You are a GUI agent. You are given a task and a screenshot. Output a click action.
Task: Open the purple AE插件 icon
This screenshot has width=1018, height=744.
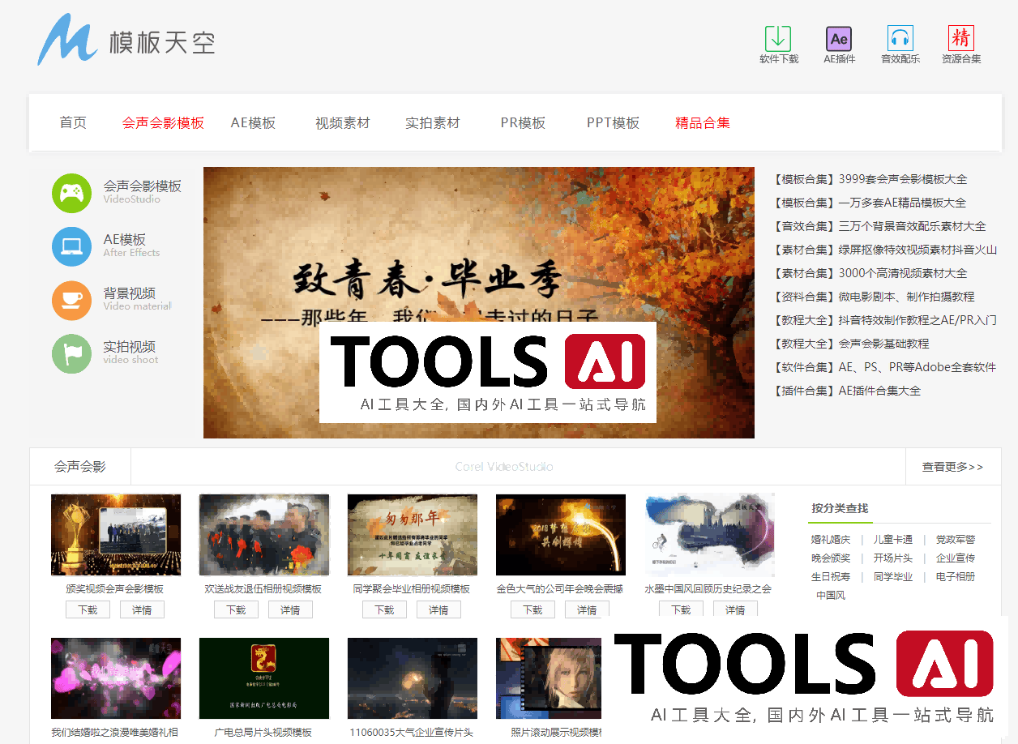[x=839, y=38]
